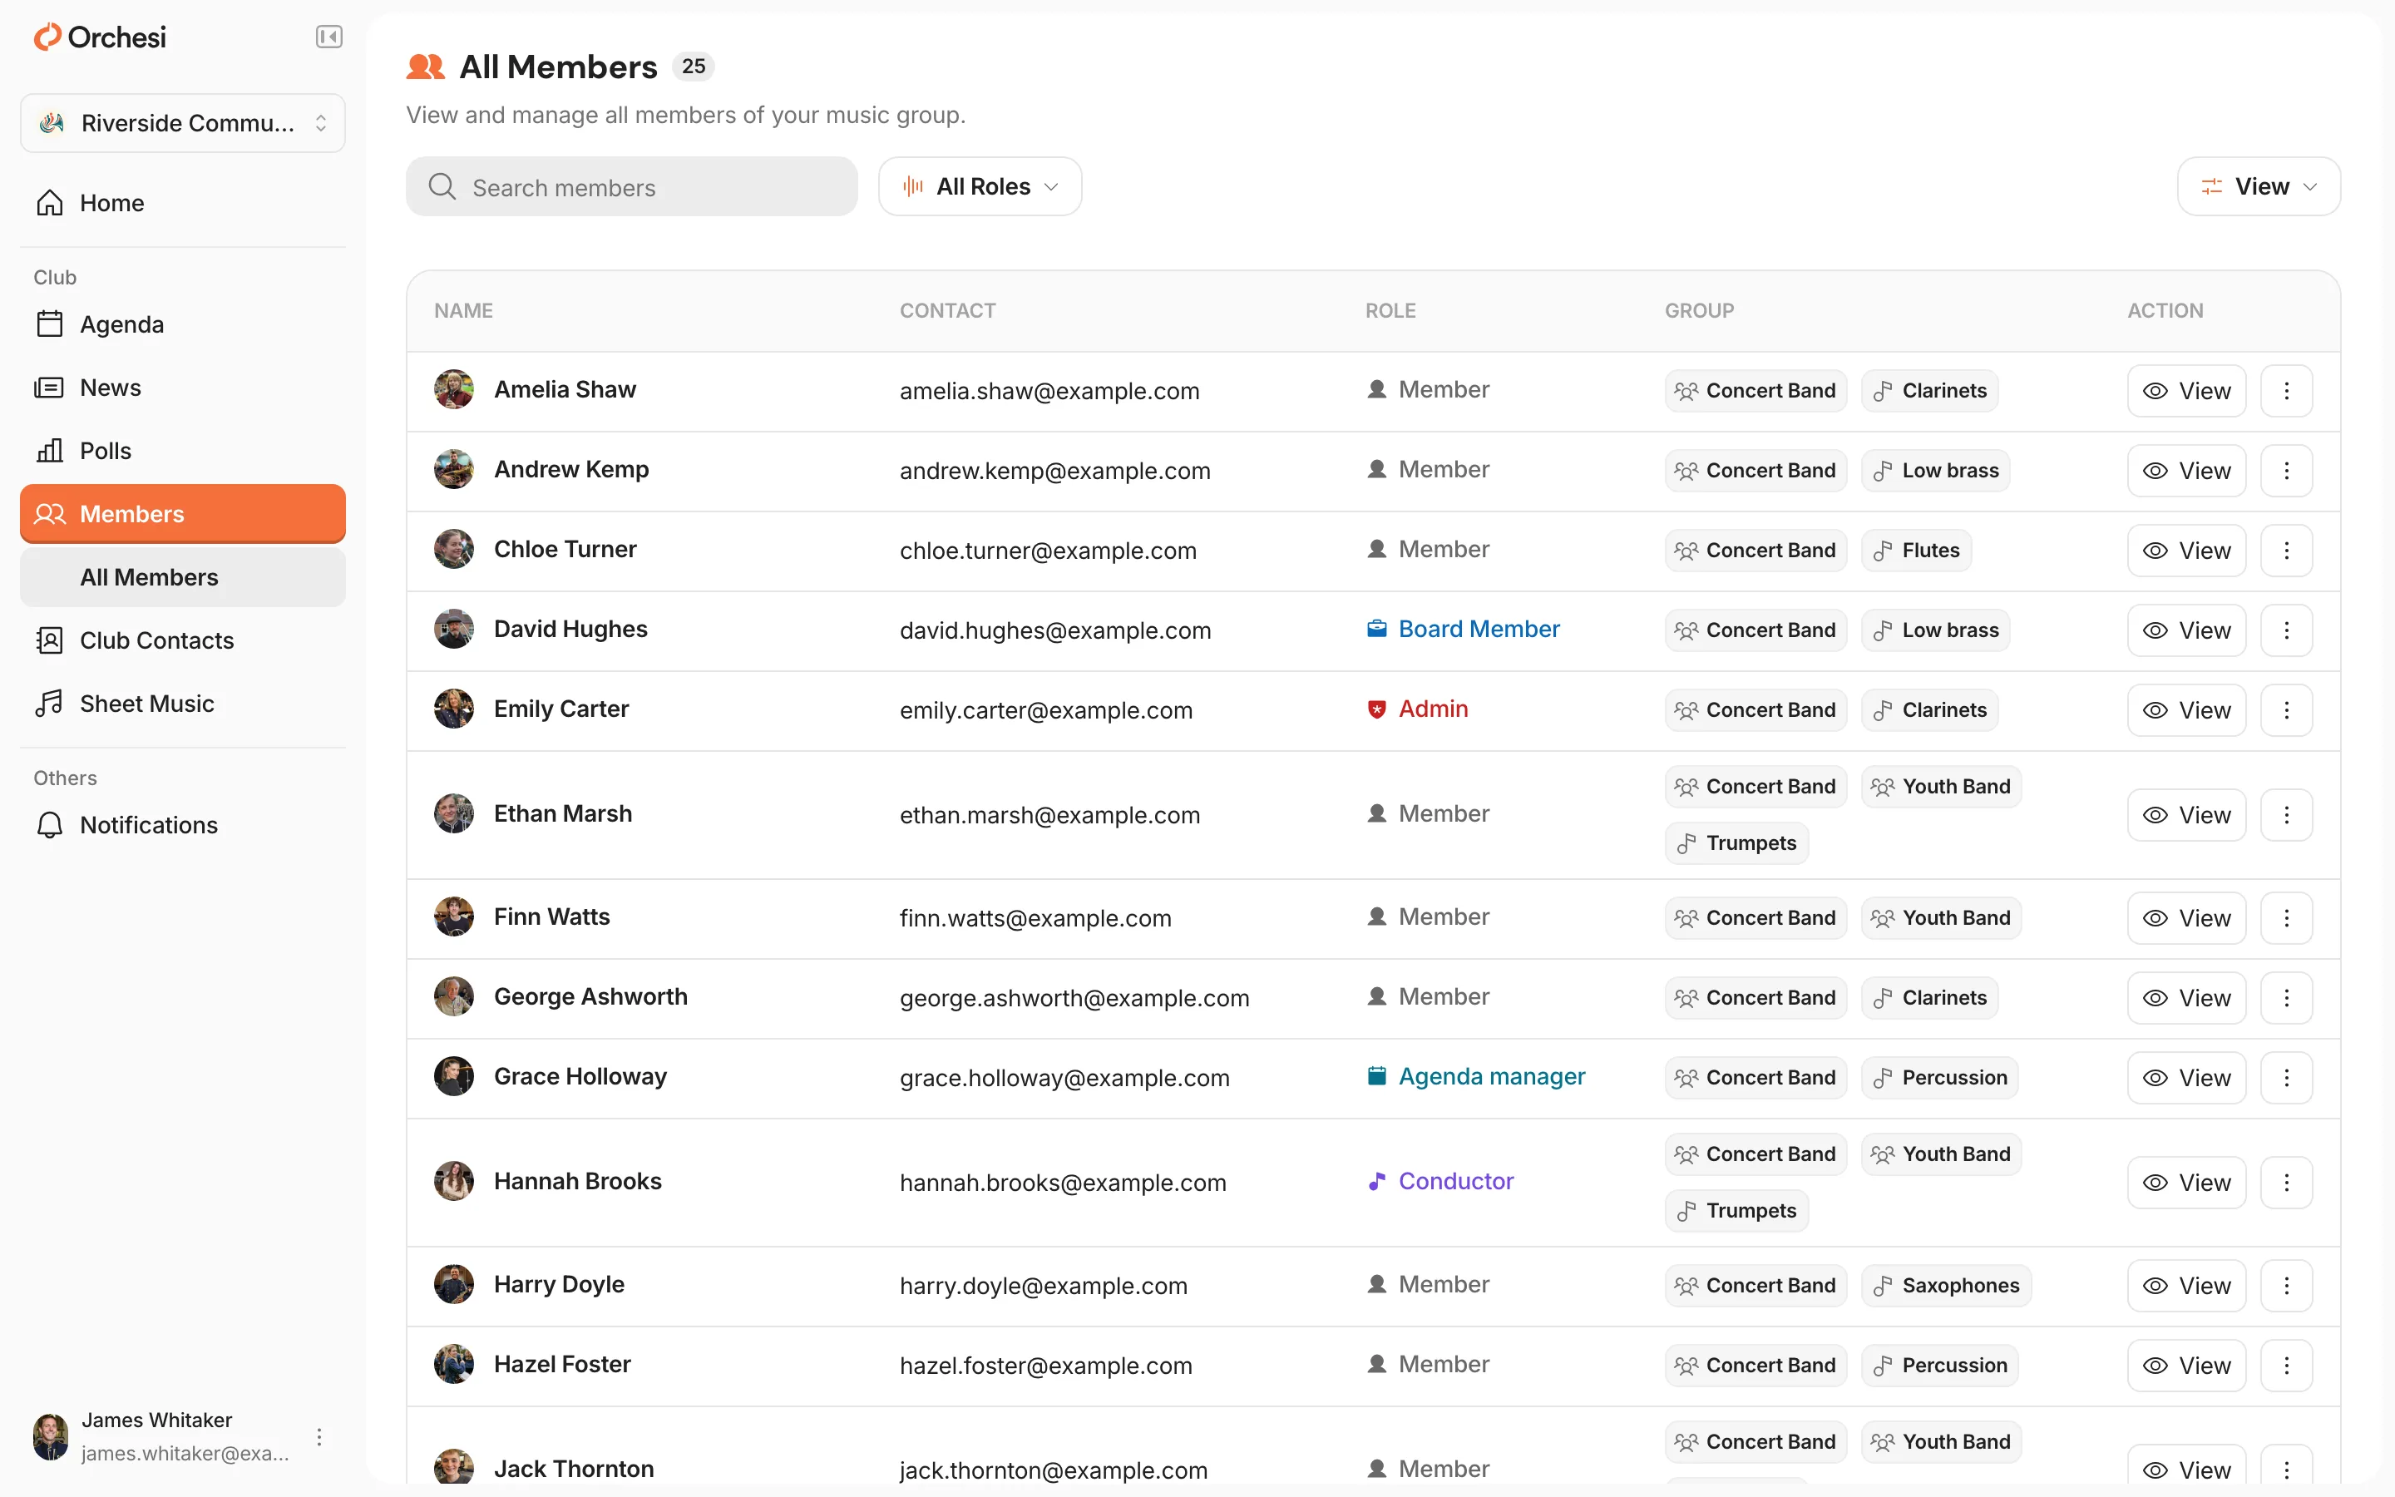Image resolution: width=2395 pixels, height=1497 pixels.
Task: Open more options for David Hughes
Action: 2286,630
